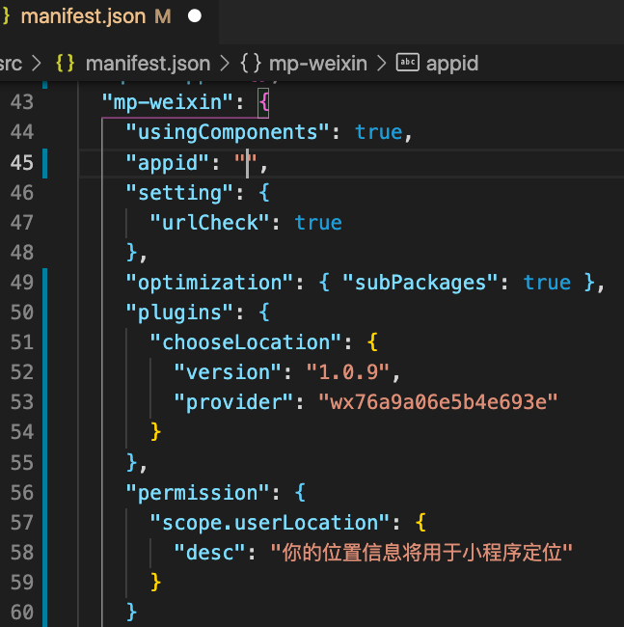Click line number 49

22,283
